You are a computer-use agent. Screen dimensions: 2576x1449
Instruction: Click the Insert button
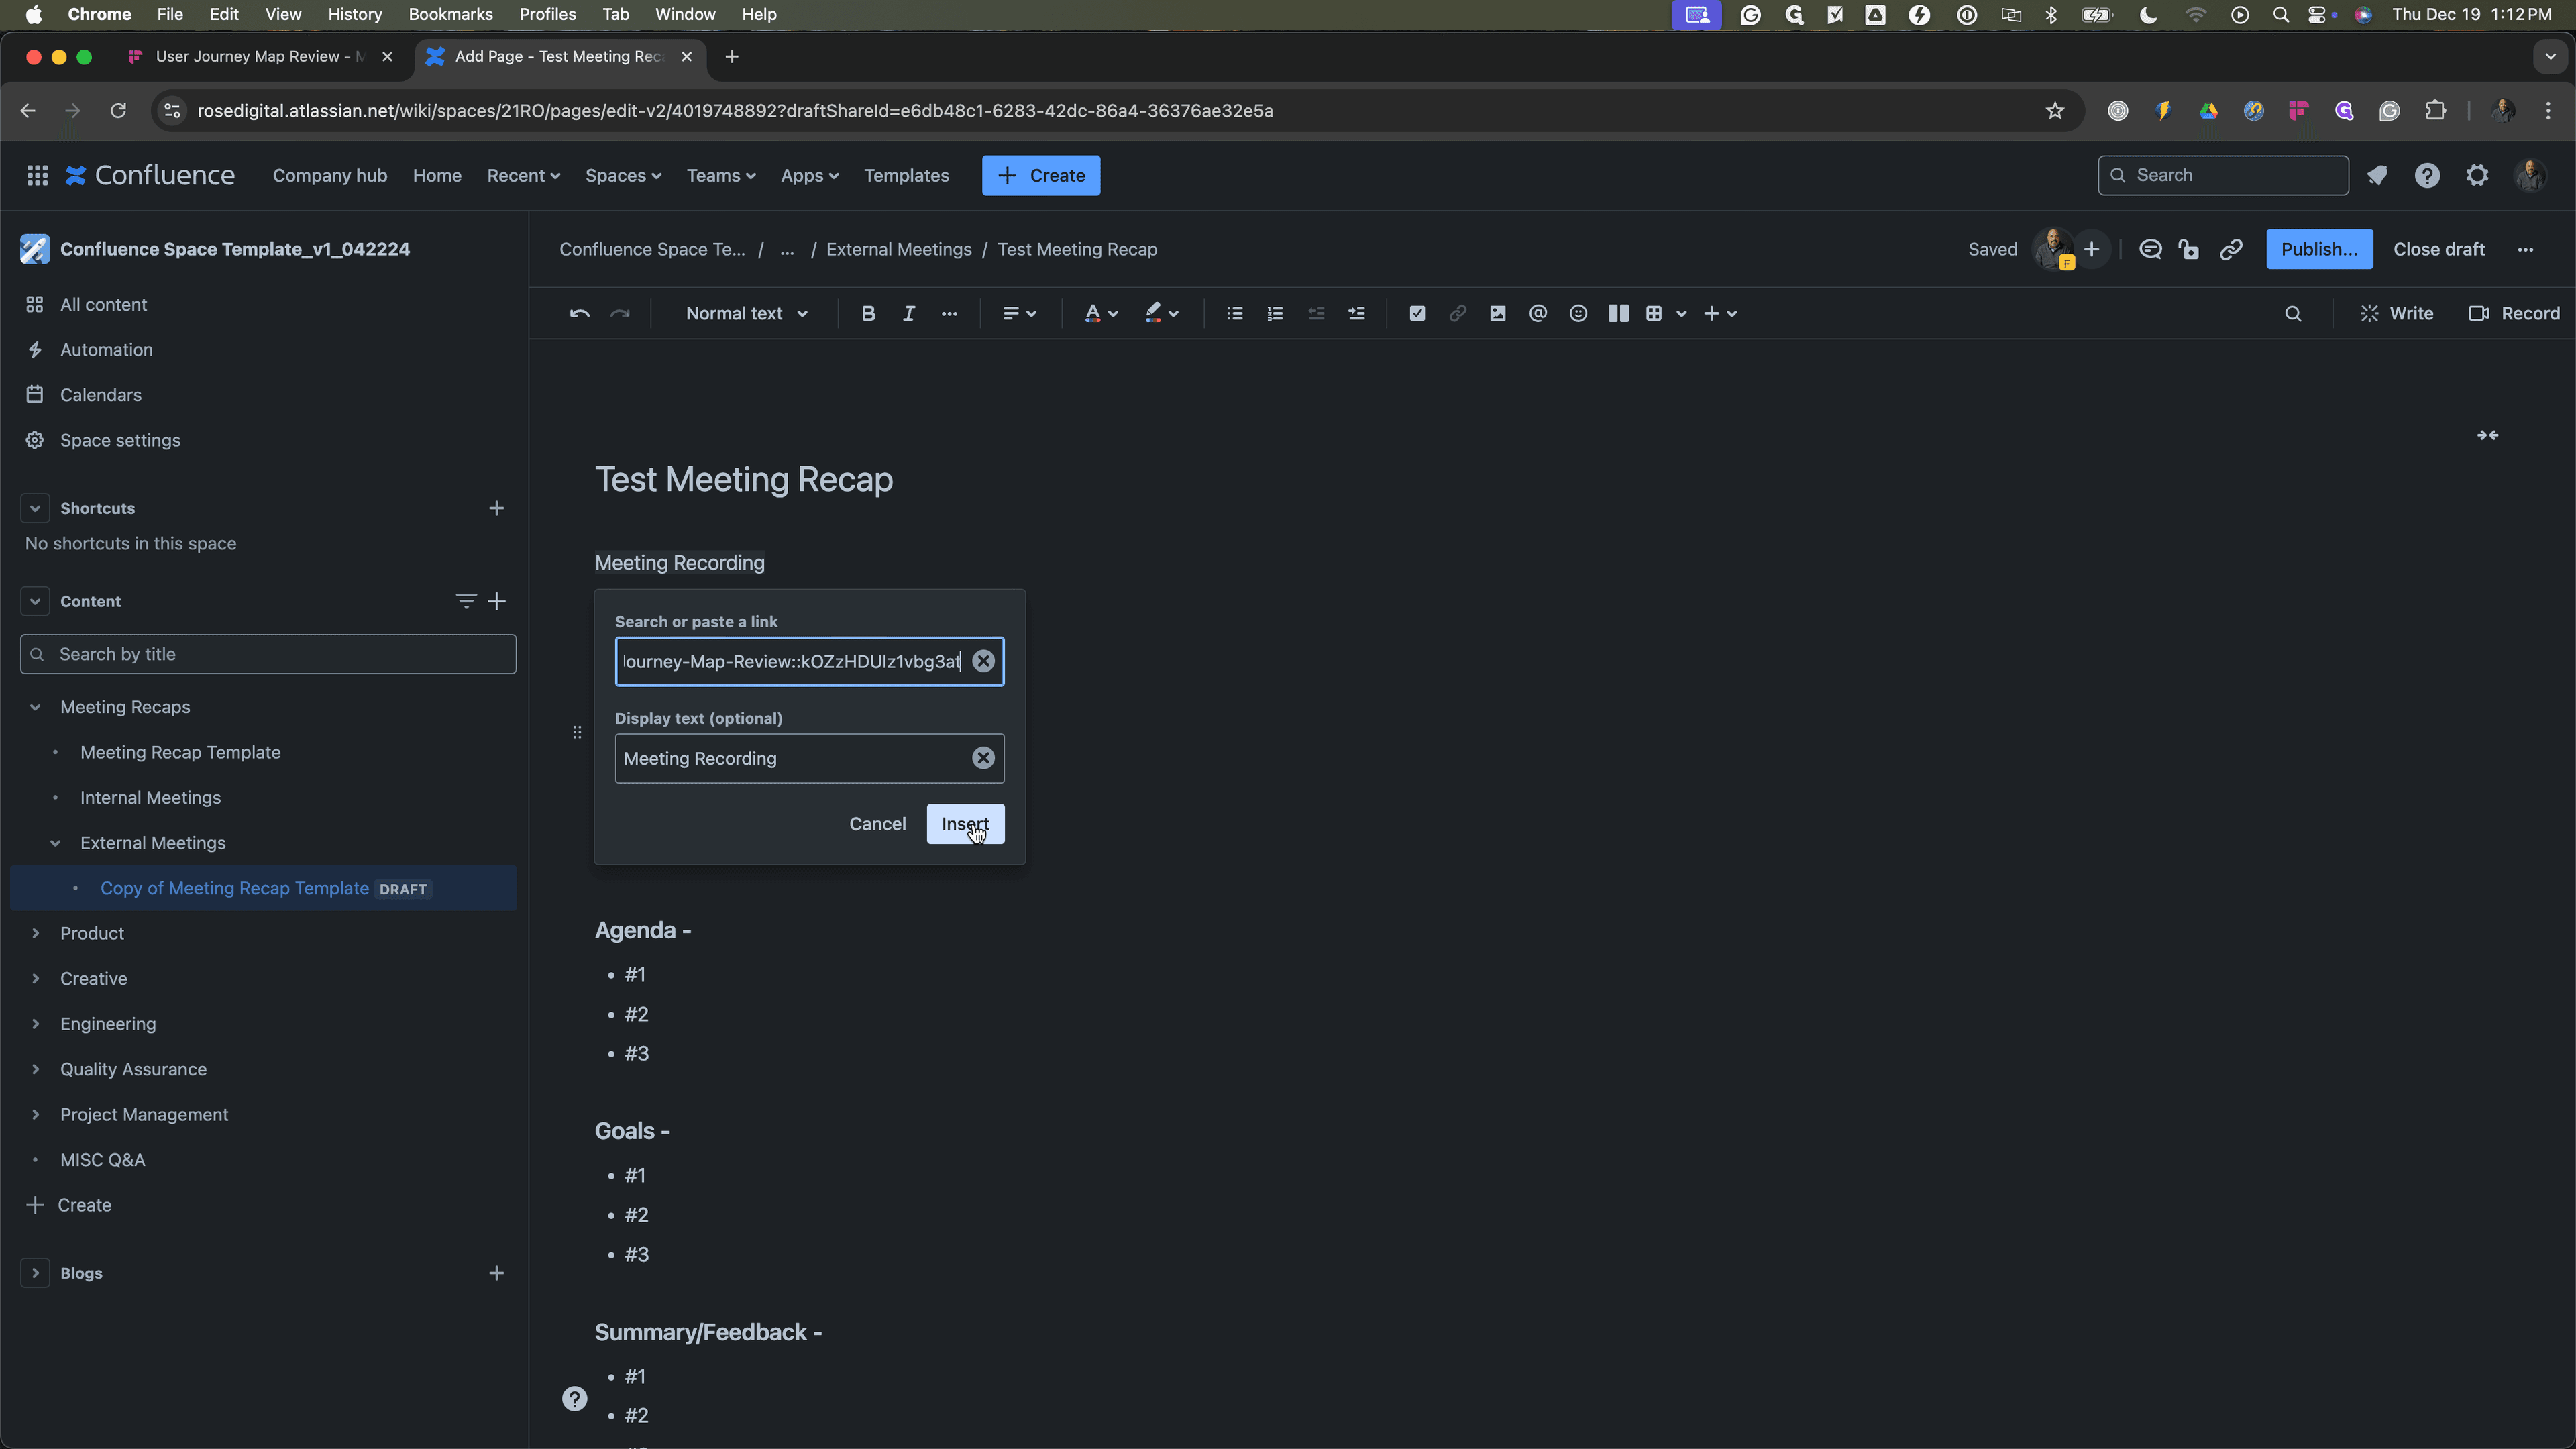(965, 824)
